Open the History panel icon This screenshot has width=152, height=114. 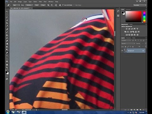(118, 11)
